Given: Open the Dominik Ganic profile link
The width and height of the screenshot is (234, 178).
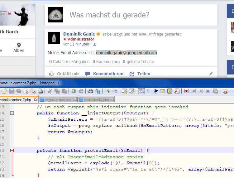Looking at the screenshot, I should (79, 34).
